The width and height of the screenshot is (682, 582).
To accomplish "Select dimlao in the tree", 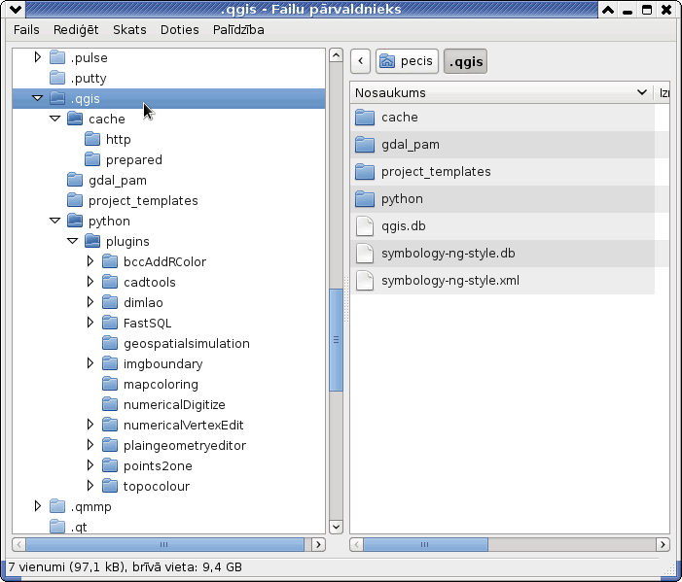I will click(x=143, y=303).
